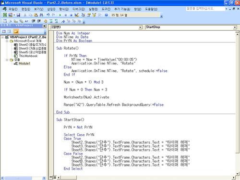Open the dropdown arrow beside Insert UserForm
This screenshot has height=180, width=240.
14,15
